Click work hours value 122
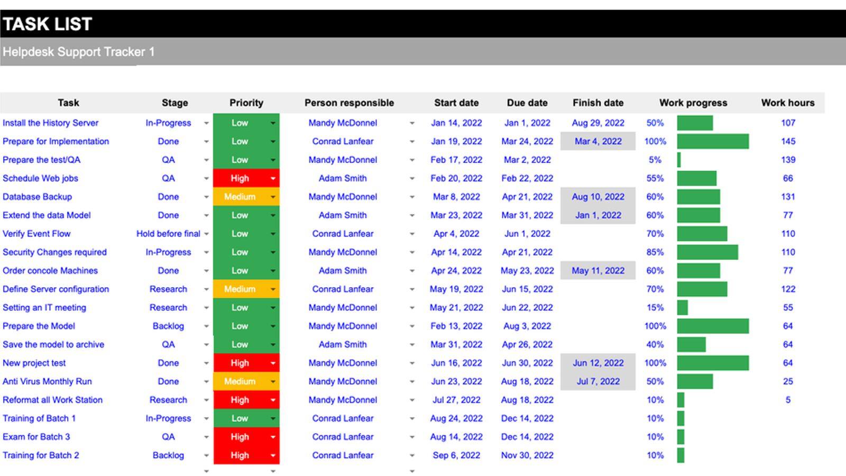 (x=788, y=289)
